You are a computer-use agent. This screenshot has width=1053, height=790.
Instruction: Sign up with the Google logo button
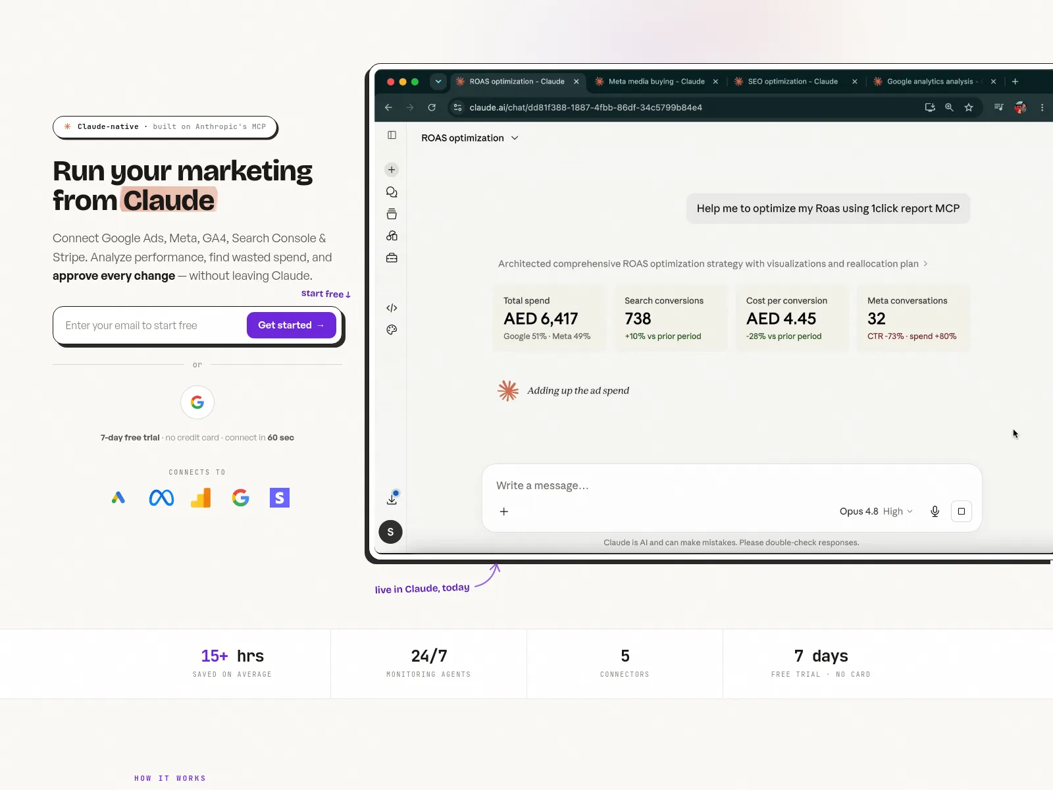197,402
